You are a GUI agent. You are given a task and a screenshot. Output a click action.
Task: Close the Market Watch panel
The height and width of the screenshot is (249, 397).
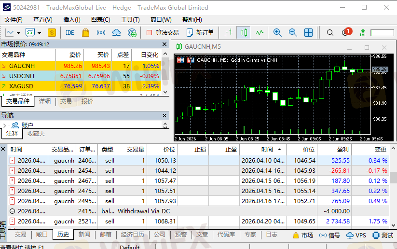click(164, 44)
